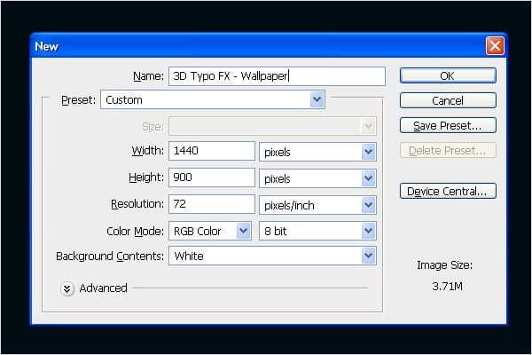Open the pixels/inch resolution units dropdown
The width and height of the screenshot is (532, 355).
pos(318,205)
